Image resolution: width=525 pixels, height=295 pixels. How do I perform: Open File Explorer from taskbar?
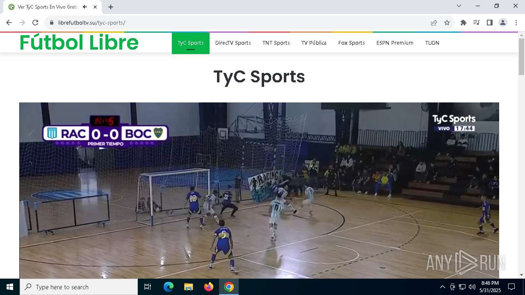tap(189, 287)
